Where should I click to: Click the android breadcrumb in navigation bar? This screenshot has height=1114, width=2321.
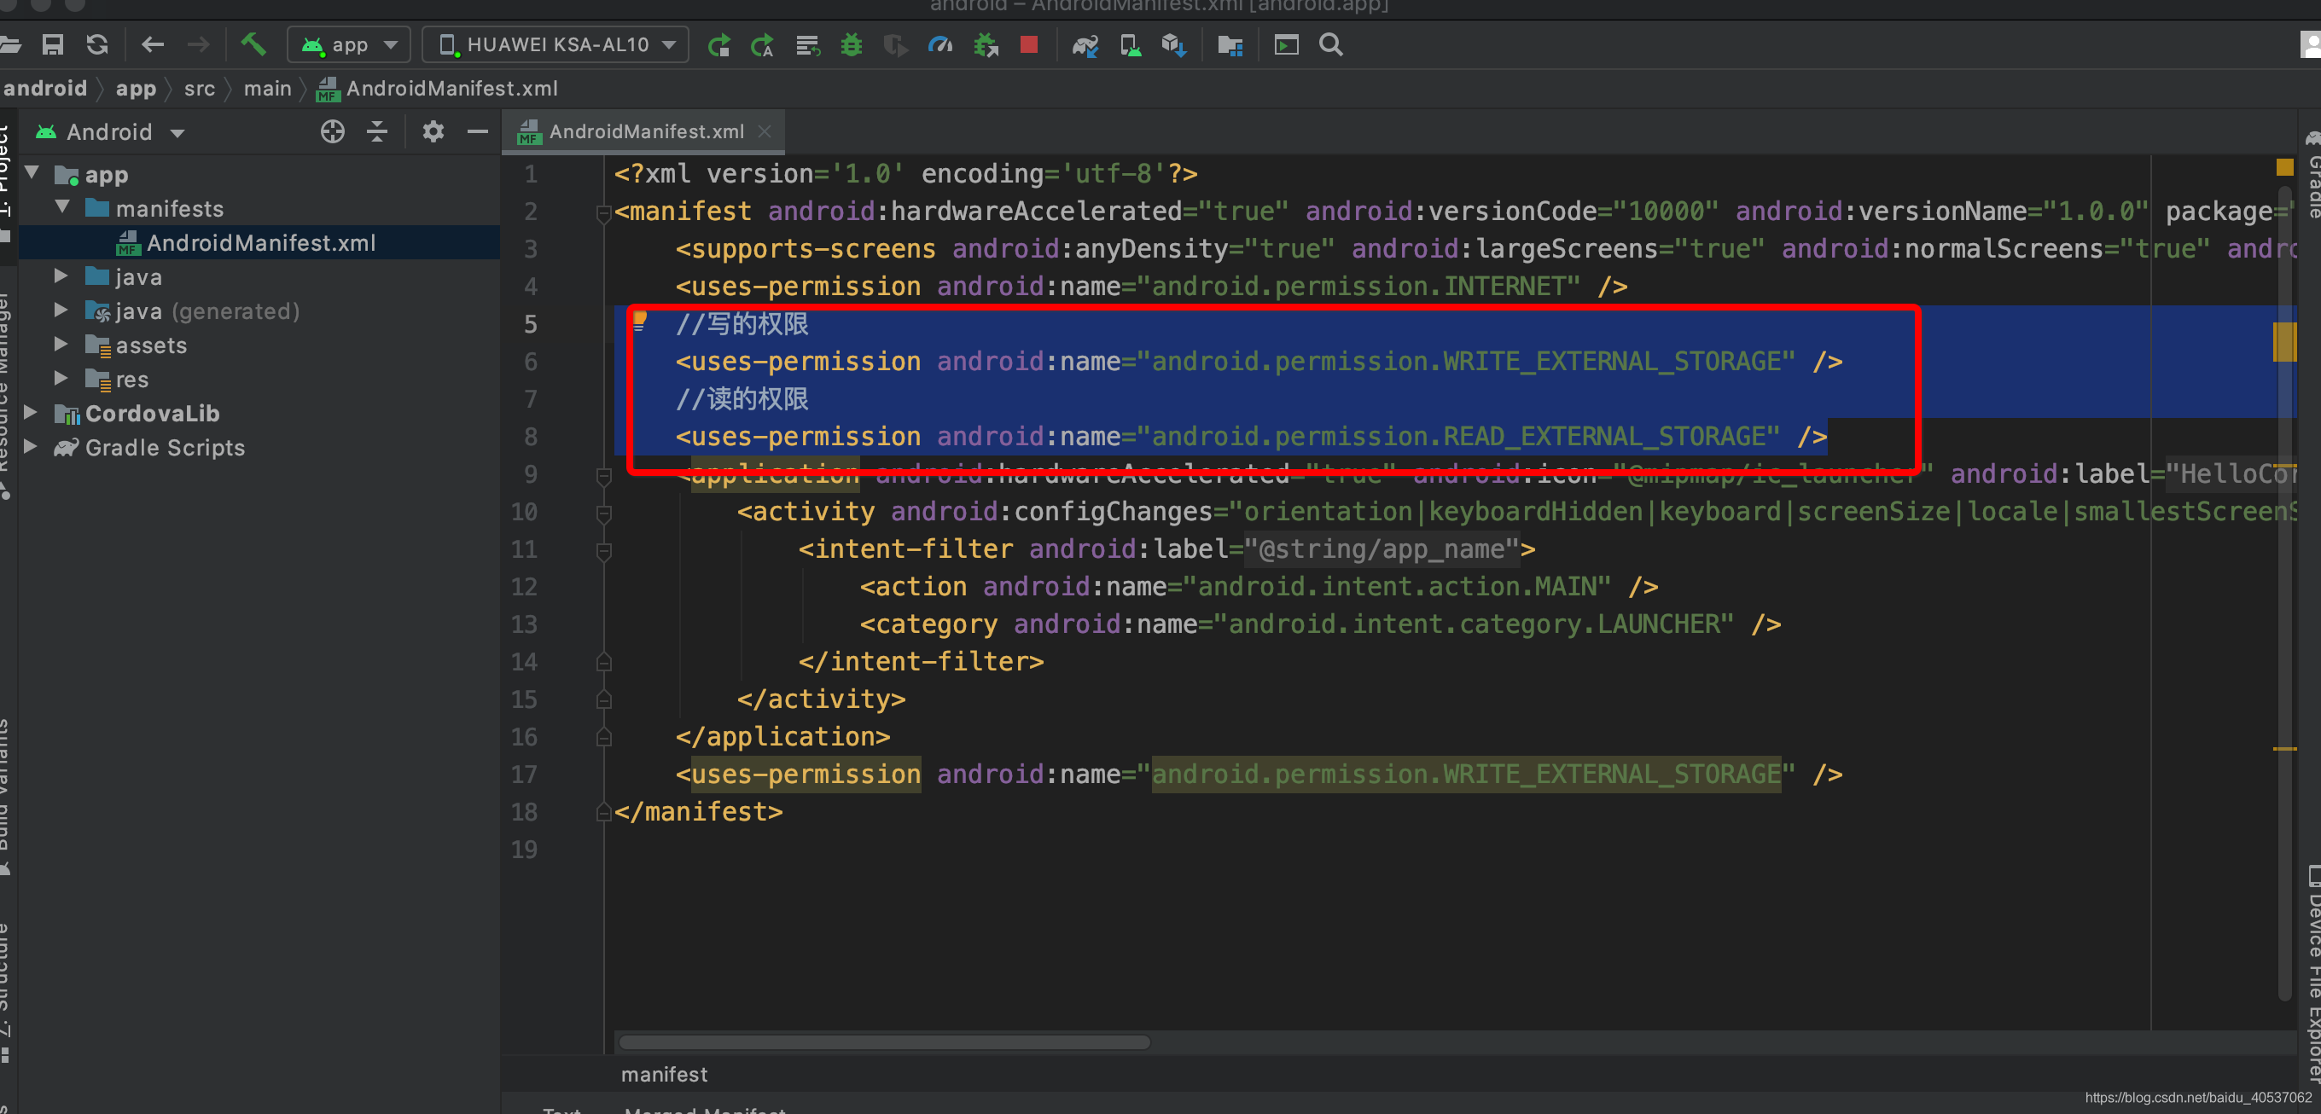pyautogui.click(x=45, y=88)
